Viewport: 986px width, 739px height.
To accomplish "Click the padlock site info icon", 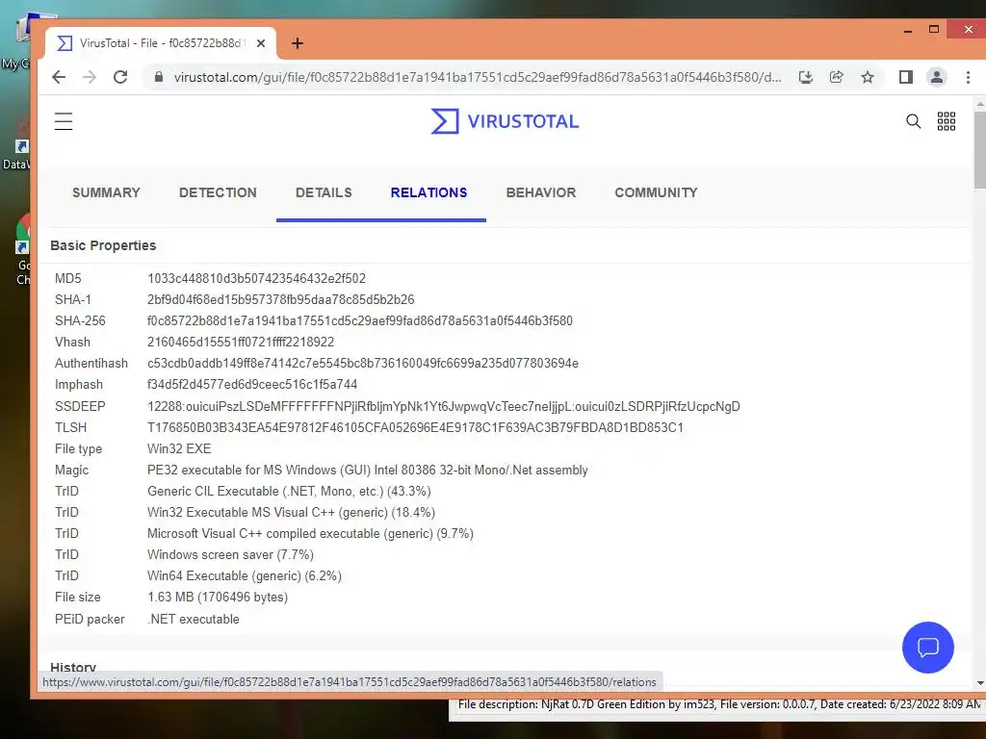I will click(159, 77).
